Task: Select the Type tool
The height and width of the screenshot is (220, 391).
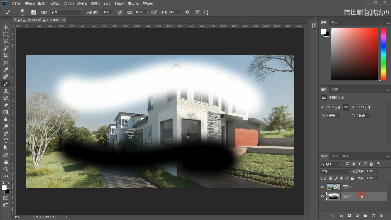Action: [6, 141]
